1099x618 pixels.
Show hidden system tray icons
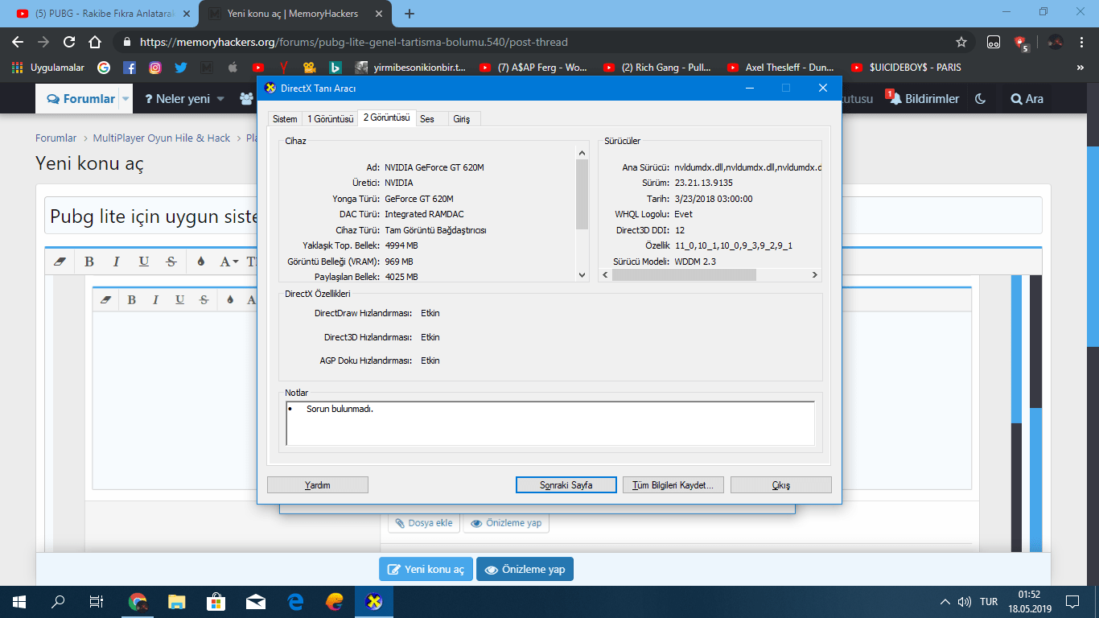(x=945, y=602)
